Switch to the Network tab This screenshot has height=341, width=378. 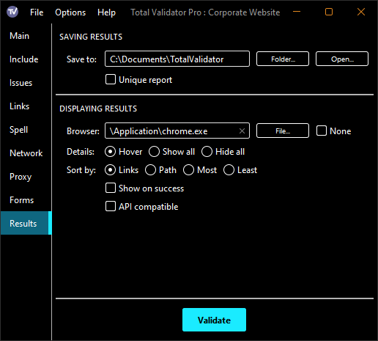(26, 153)
